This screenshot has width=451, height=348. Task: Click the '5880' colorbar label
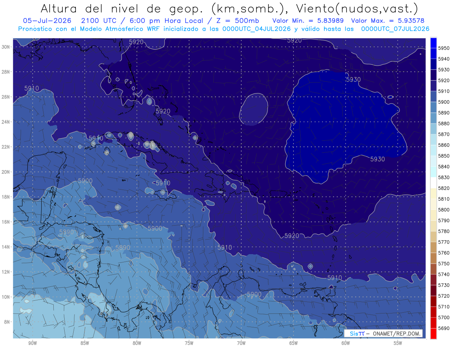point(444,124)
